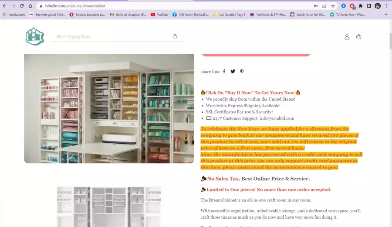
Task: Click the store logo
Action: pos(34,36)
